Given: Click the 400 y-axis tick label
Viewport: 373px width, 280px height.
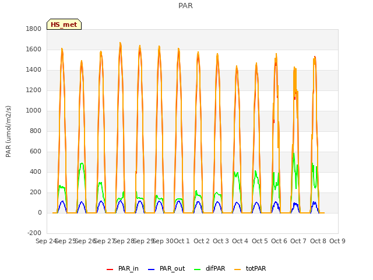Looking at the screenshot, I should coord(36,171).
